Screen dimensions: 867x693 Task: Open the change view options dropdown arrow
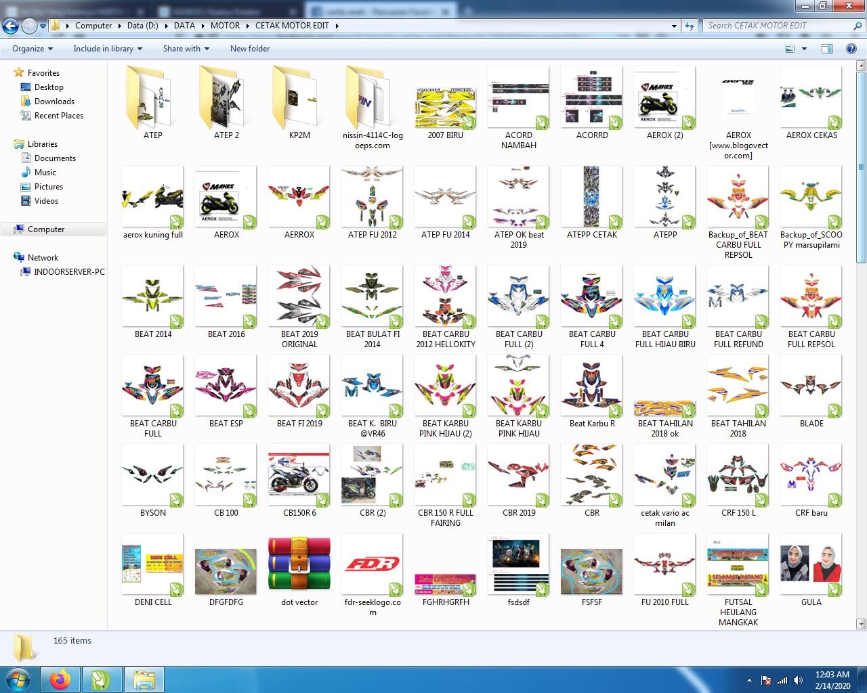805,49
